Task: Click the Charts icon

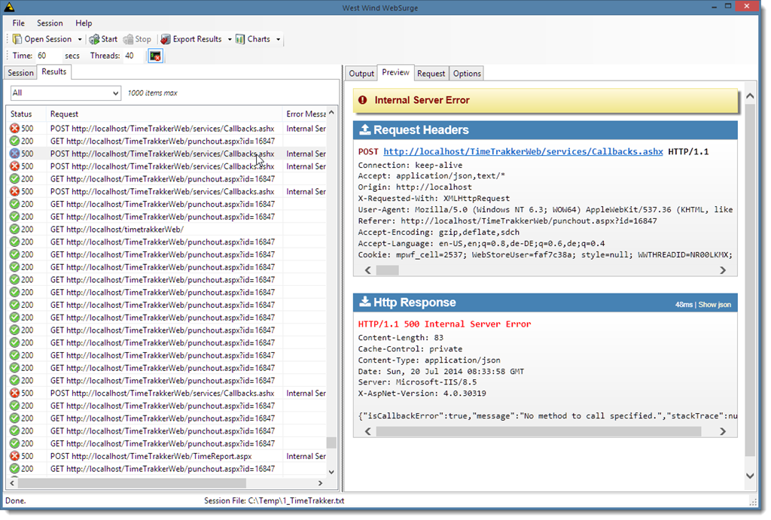Action: pos(240,39)
